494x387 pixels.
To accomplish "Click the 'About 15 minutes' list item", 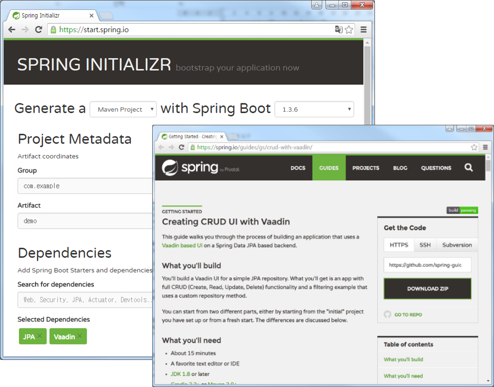I will point(193,353).
